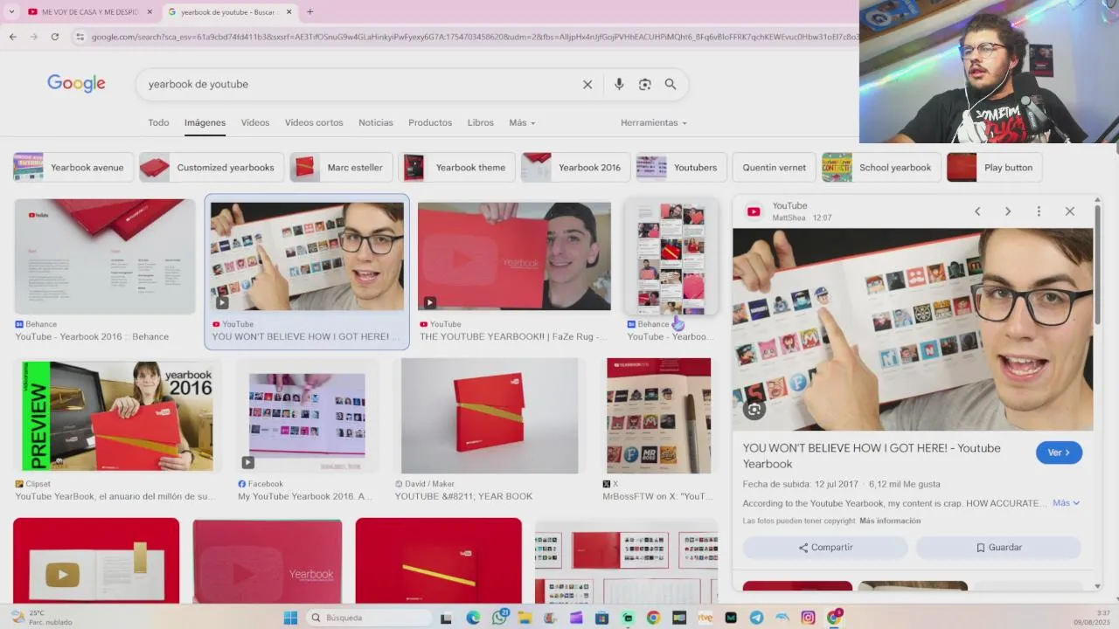Open the rtve app from the taskbar
This screenshot has width=1119, height=629.
(x=705, y=618)
